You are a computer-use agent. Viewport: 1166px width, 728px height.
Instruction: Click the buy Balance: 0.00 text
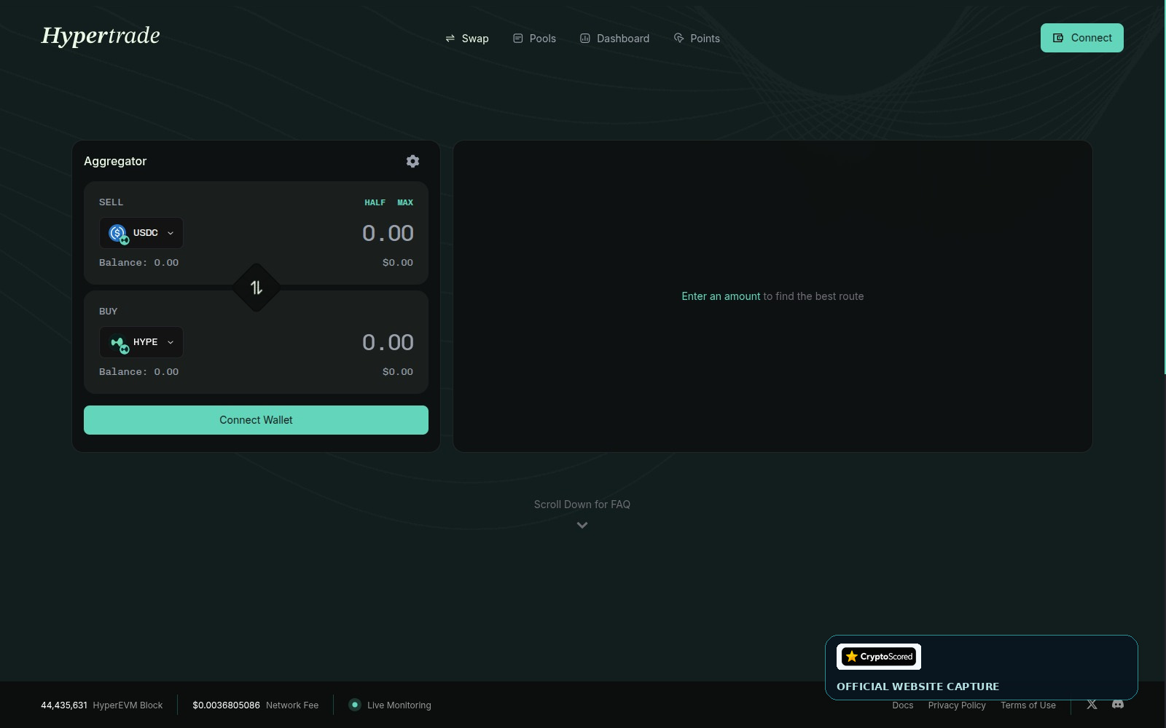[x=138, y=372]
